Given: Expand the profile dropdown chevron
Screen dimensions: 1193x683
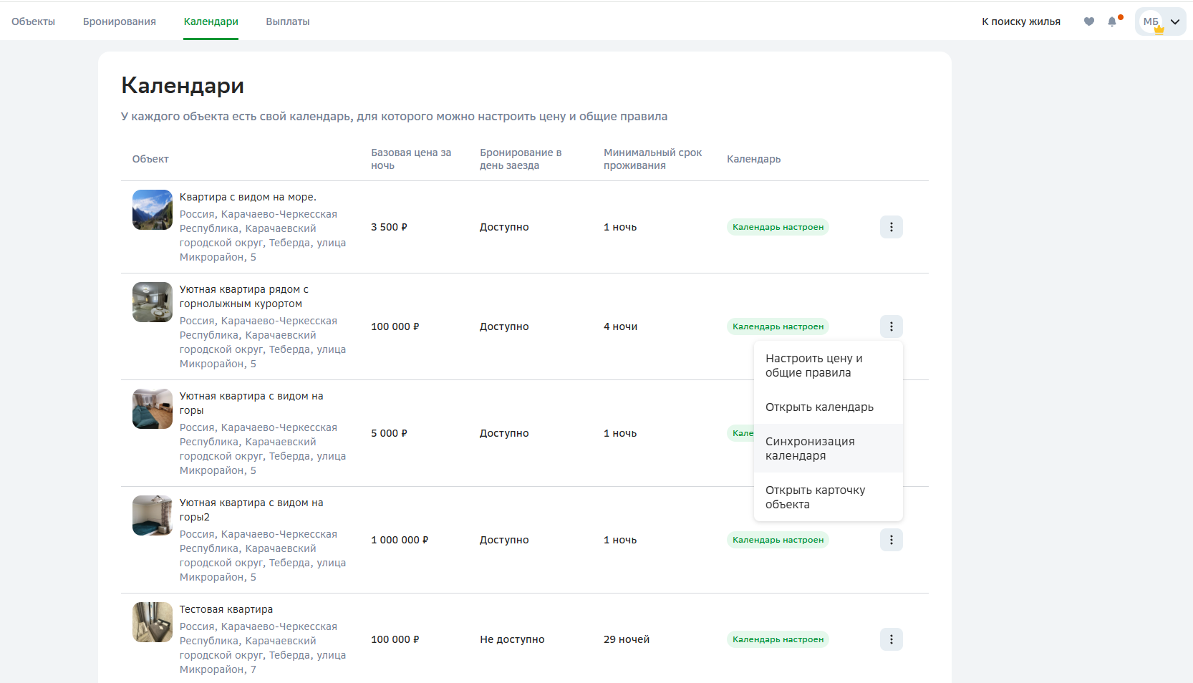Looking at the screenshot, I should click(1175, 21).
